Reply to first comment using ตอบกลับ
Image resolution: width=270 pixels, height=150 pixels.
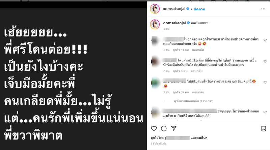pos(198,50)
